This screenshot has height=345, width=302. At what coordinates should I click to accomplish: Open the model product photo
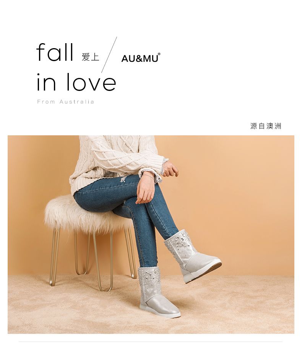151,234
